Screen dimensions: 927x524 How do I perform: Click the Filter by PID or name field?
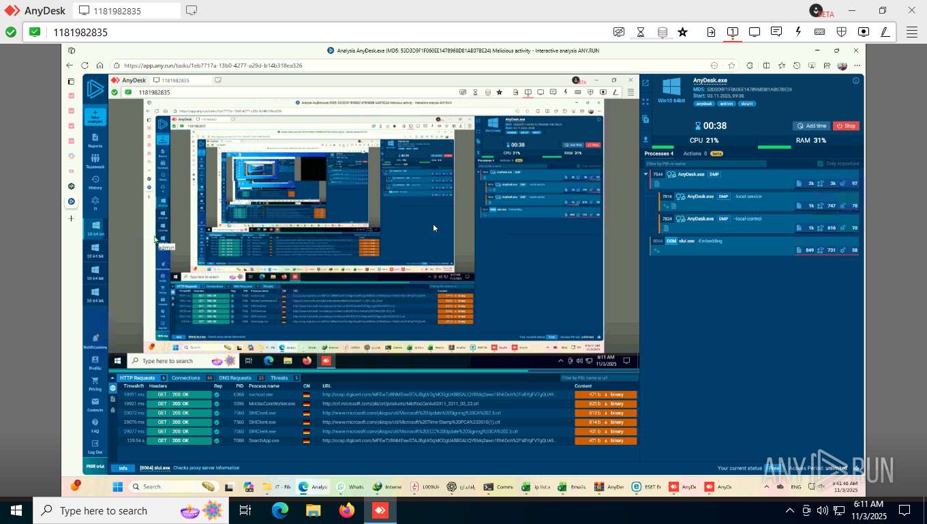coord(705,164)
